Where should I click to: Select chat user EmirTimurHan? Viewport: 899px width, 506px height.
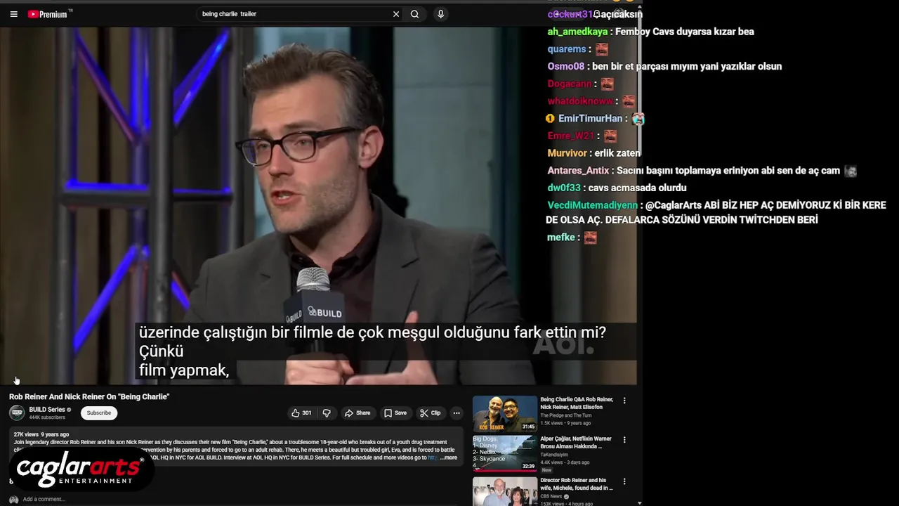pos(591,119)
